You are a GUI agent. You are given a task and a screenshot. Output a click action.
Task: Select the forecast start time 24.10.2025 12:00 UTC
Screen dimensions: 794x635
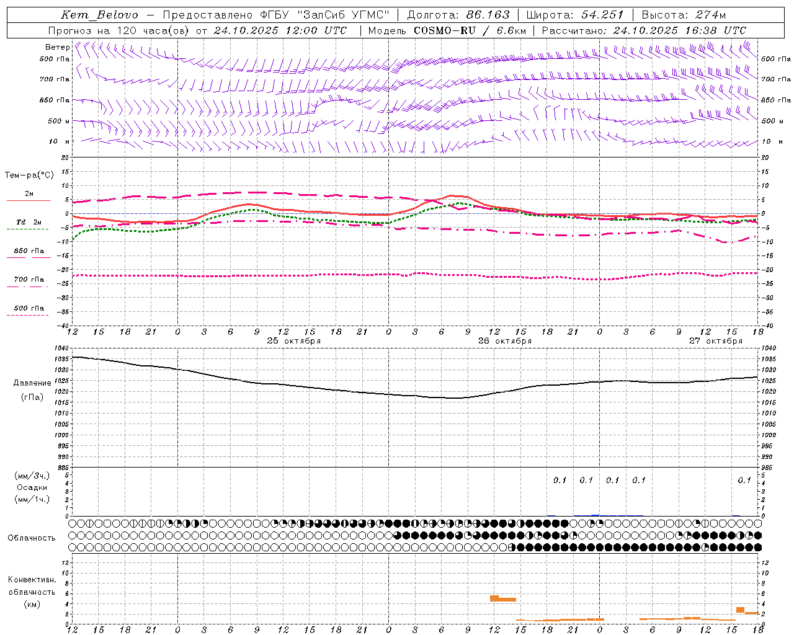point(280,30)
